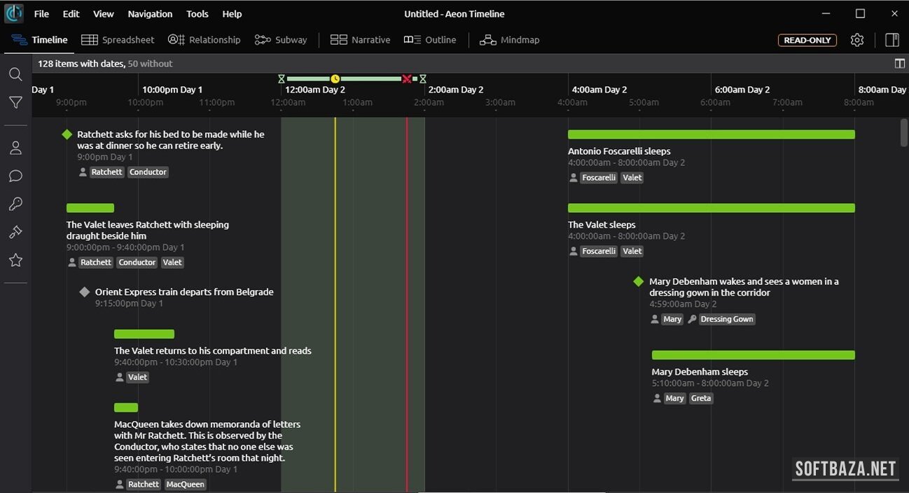909x493 pixels.
Task: Select the pin icon in left sidebar
Action: pos(15,232)
